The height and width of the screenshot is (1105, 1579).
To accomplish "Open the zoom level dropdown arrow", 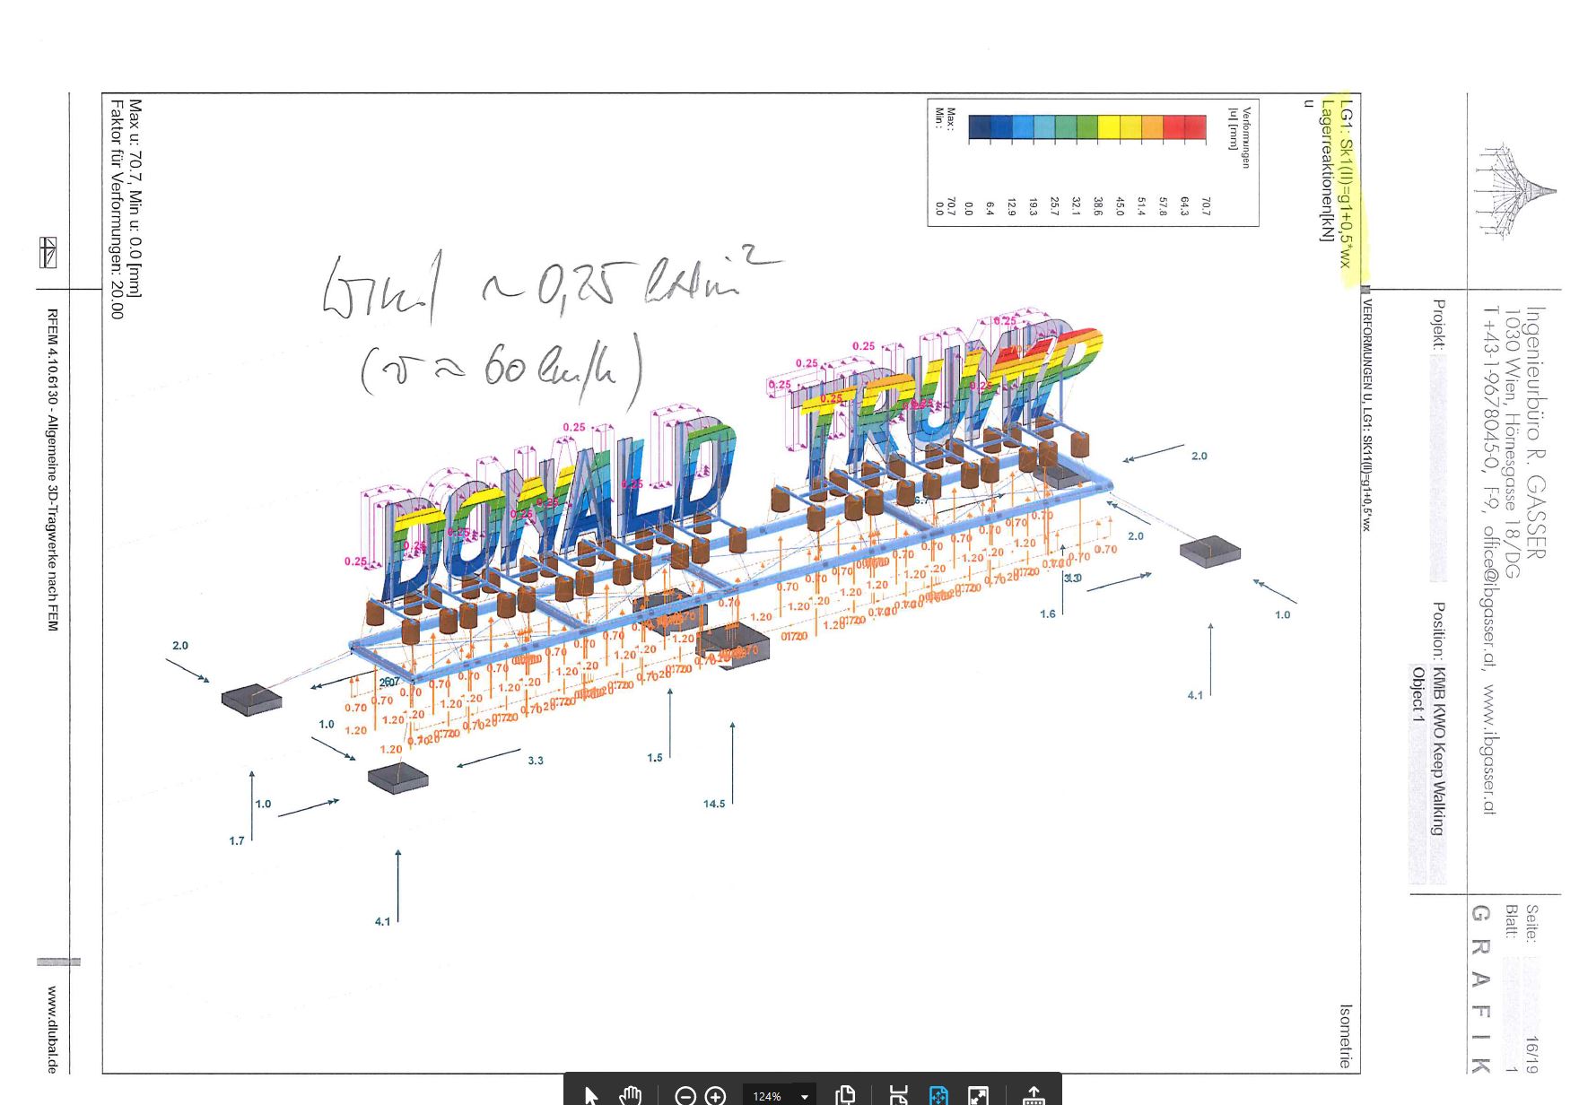I will click(x=805, y=1096).
